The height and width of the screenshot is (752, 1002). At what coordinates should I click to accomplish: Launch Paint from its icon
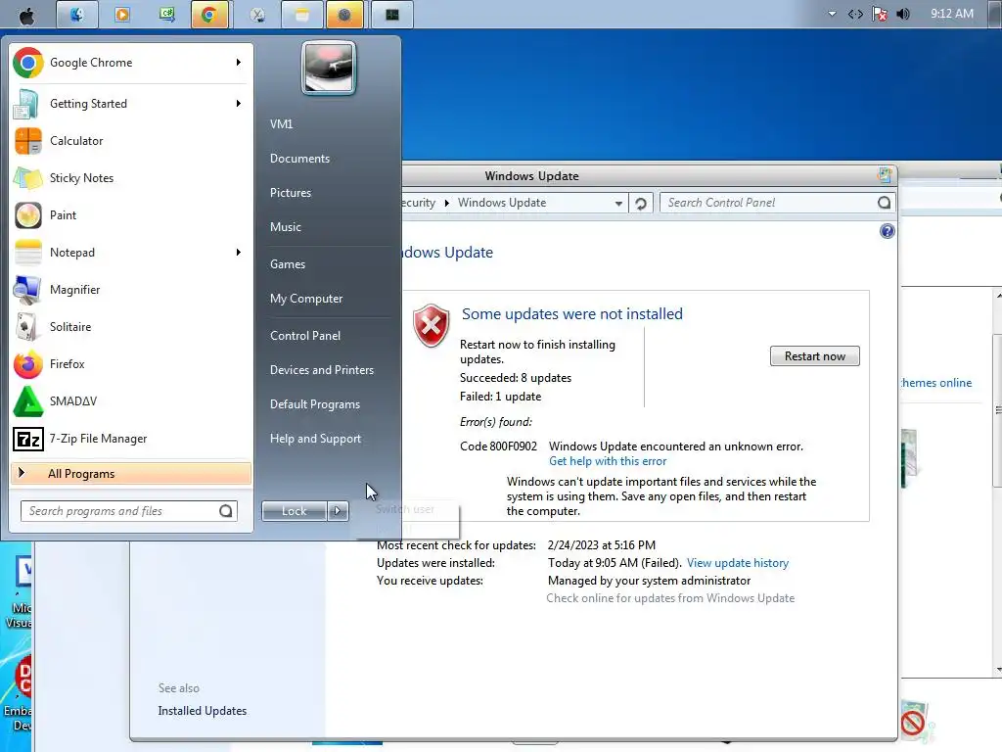28,215
